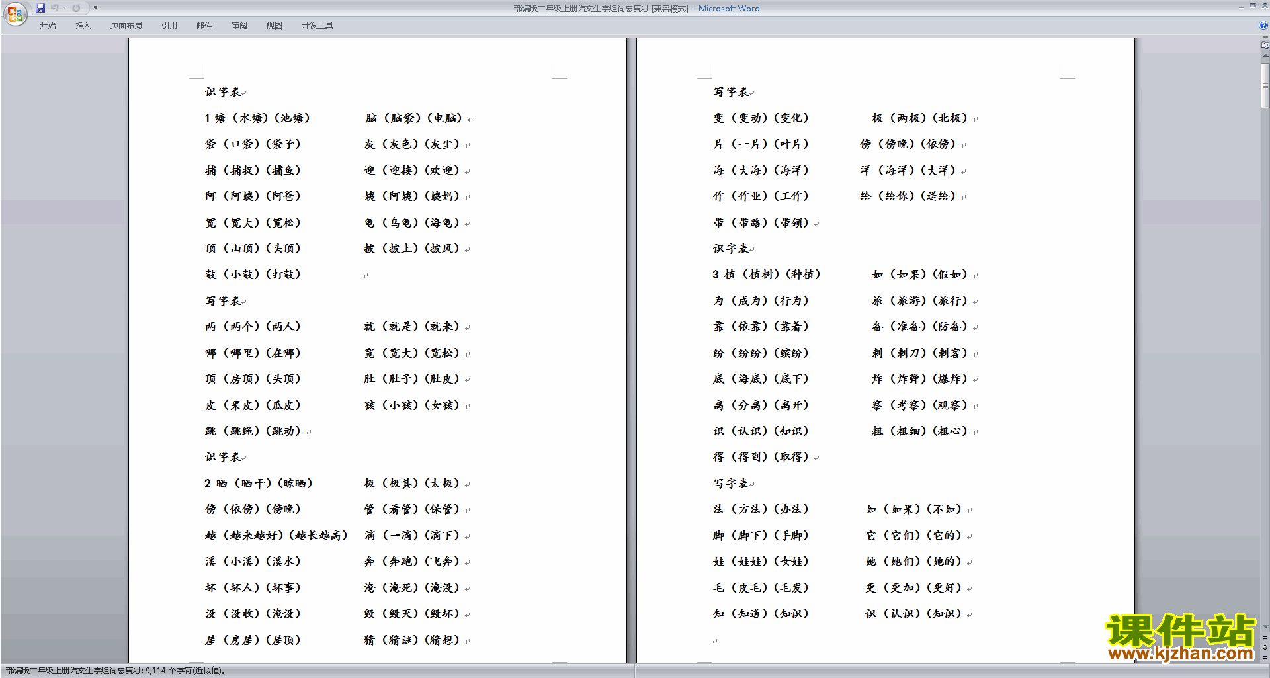This screenshot has width=1270, height=678.
Task: Click the entry 法（方法）（办法）
Action: (x=761, y=509)
